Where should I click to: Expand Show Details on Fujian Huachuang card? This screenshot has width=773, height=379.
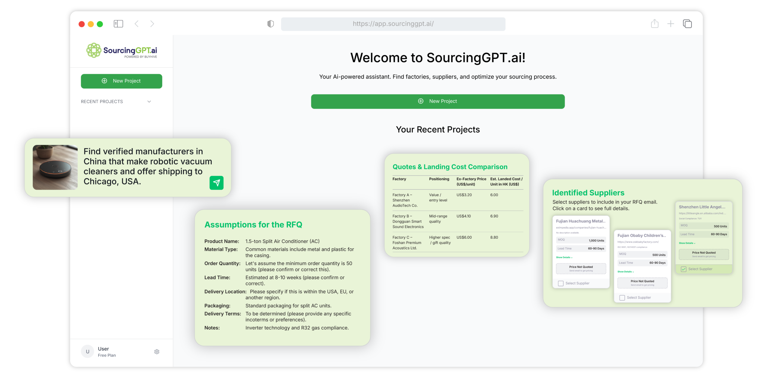(564, 257)
